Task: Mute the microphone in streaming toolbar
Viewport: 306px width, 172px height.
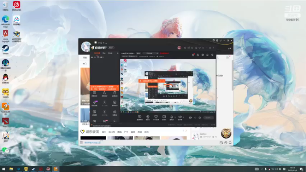Action: click(171, 117)
